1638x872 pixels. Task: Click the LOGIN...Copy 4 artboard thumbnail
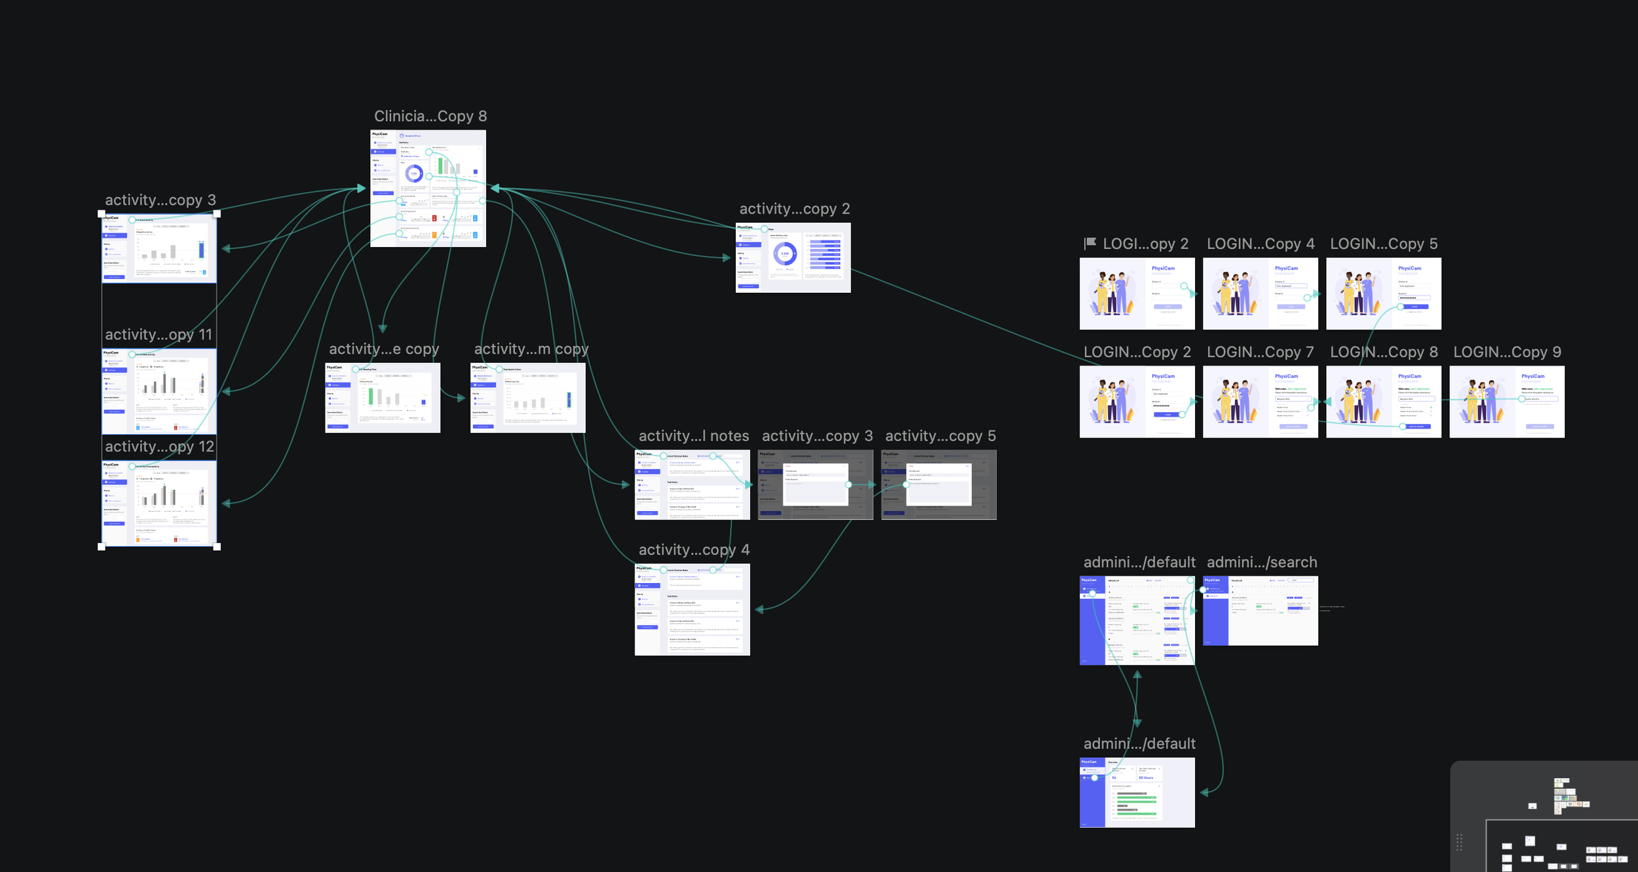pyautogui.click(x=1260, y=294)
